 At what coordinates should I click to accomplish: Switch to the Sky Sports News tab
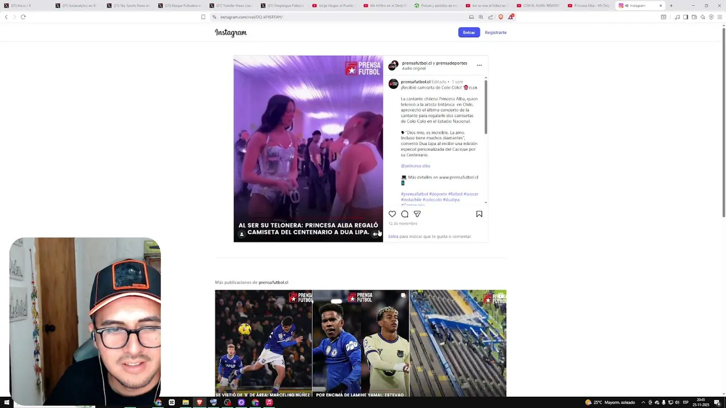pos(128,6)
